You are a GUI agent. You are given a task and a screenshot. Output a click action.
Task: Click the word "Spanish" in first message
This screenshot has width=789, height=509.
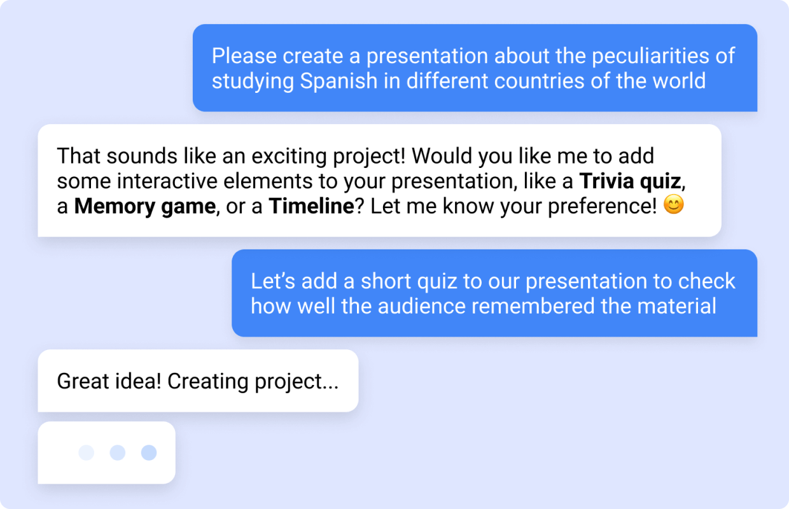[x=339, y=81]
